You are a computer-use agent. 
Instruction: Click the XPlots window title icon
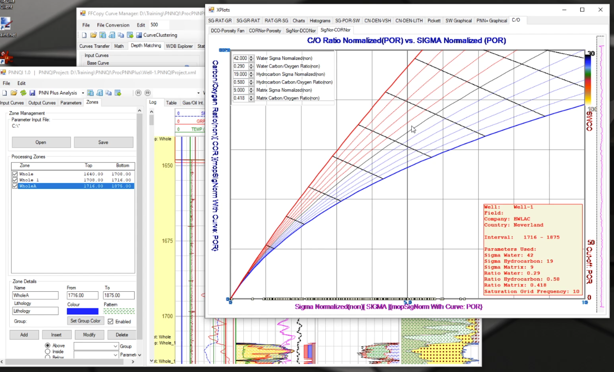(x=211, y=10)
